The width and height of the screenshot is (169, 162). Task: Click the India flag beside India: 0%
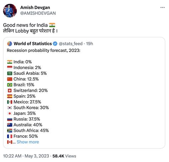[x=10, y=62]
